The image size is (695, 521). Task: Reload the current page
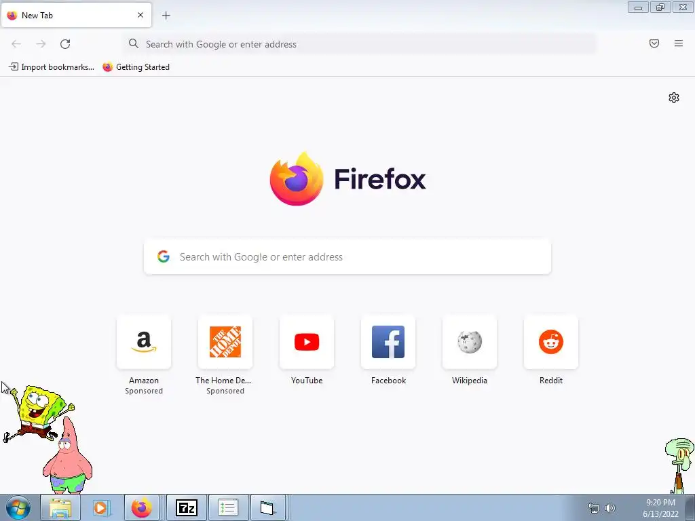pyautogui.click(x=65, y=44)
